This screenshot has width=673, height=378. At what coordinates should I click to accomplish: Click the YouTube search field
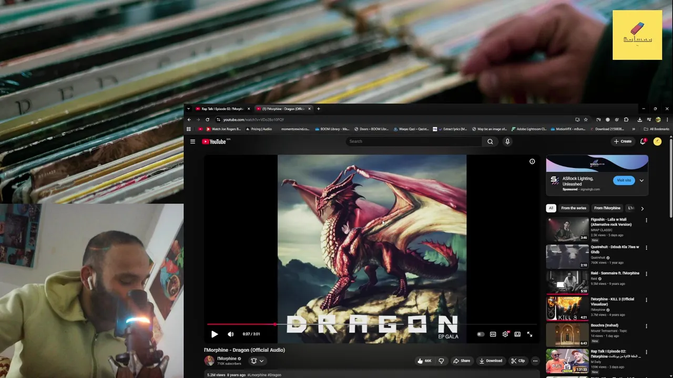pyautogui.click(x=414, y=141)
